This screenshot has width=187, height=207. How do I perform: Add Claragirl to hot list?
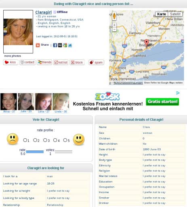[61, 62]
